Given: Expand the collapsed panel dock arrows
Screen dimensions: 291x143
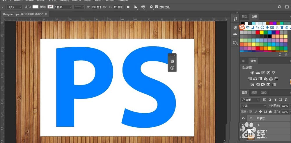Looking at the screenshot, I should tap(237, 12).
